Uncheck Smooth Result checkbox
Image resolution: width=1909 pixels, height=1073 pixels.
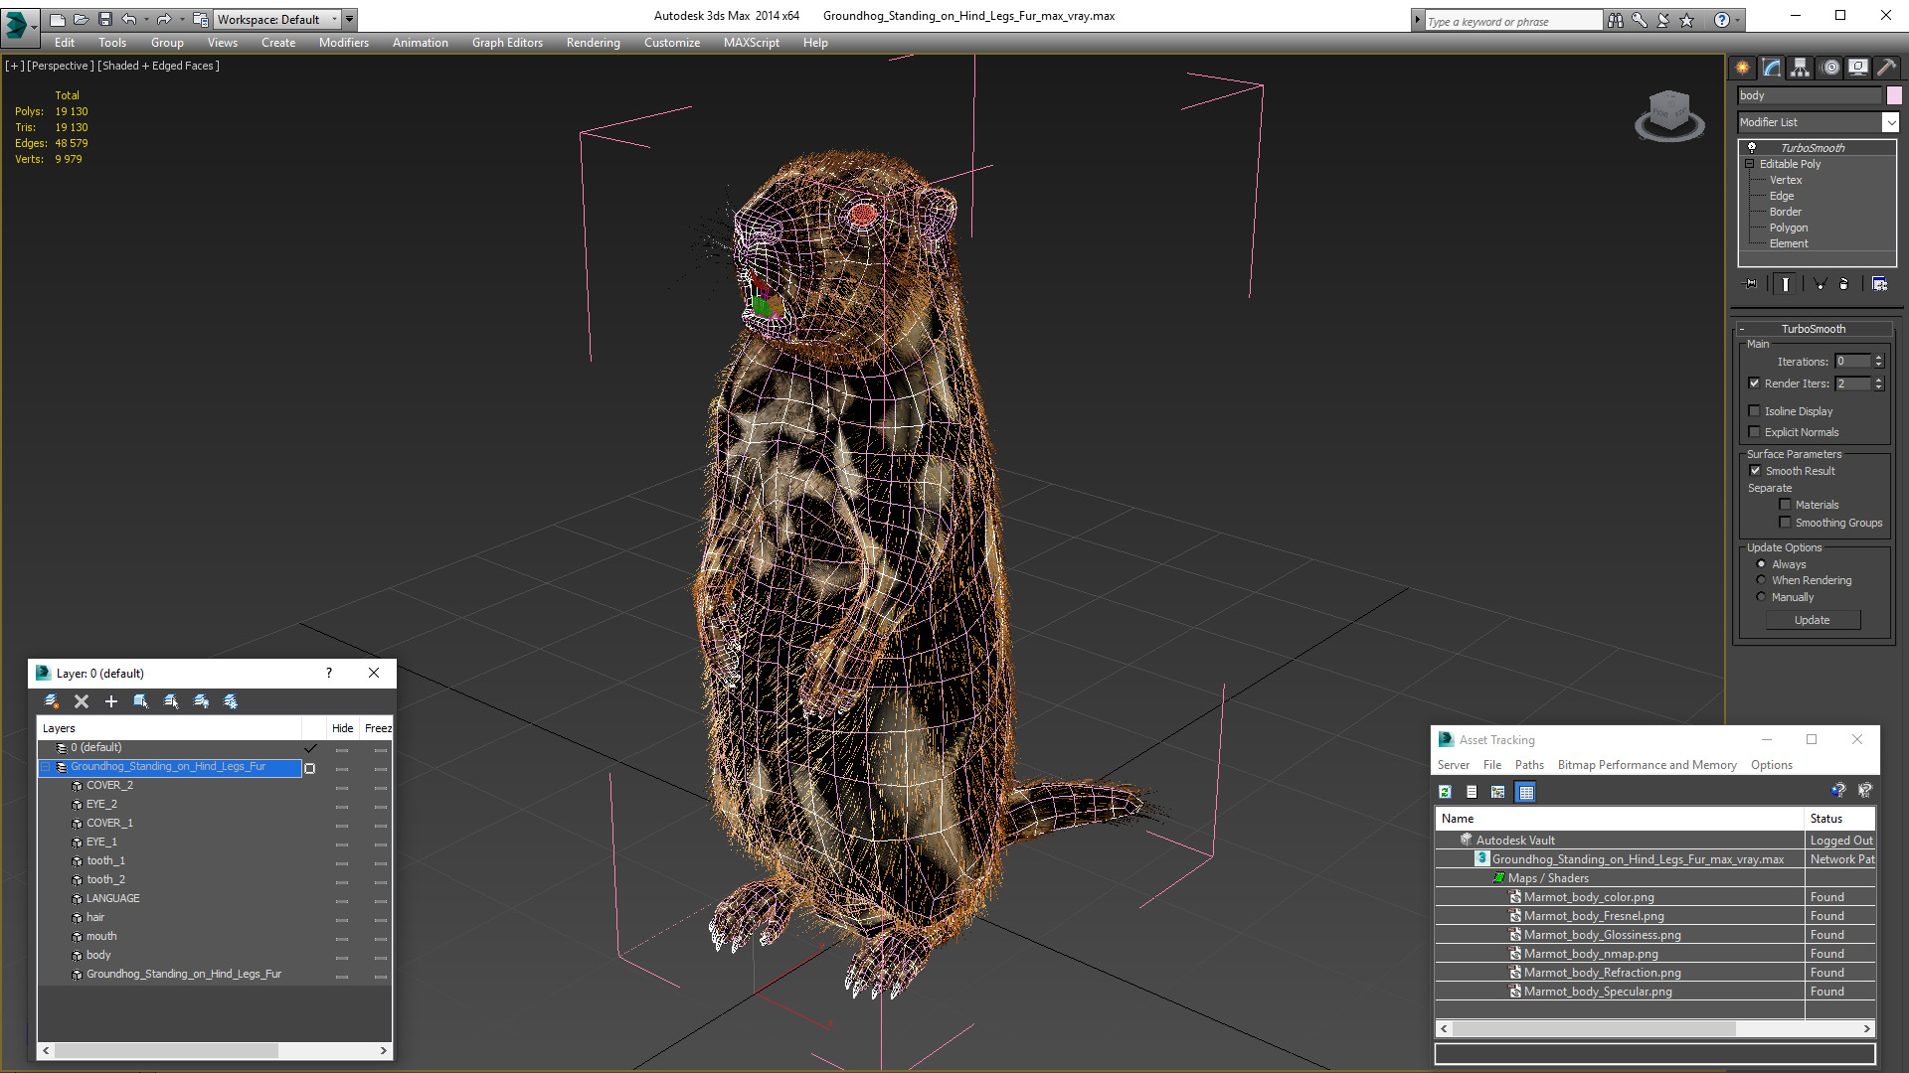pyautogui.click(x=1755, y=471)
